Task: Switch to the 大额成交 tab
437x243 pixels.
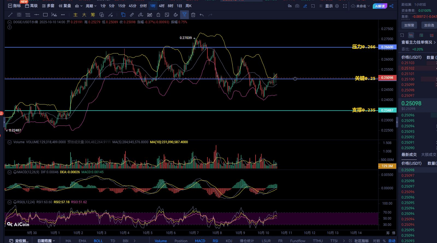Action: point(428,155)
